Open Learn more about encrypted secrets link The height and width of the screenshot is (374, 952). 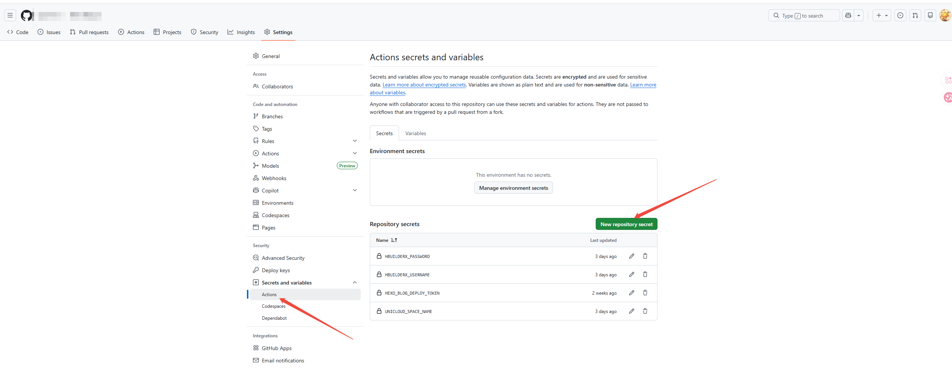tap(424, 85)
